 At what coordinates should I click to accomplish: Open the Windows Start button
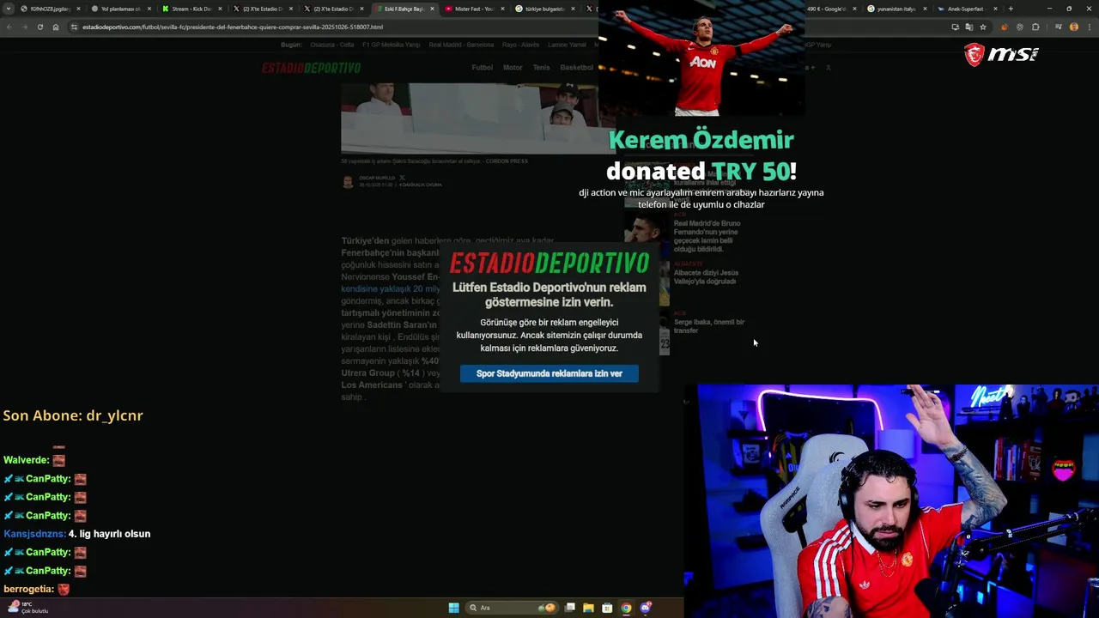coord(453,608)
